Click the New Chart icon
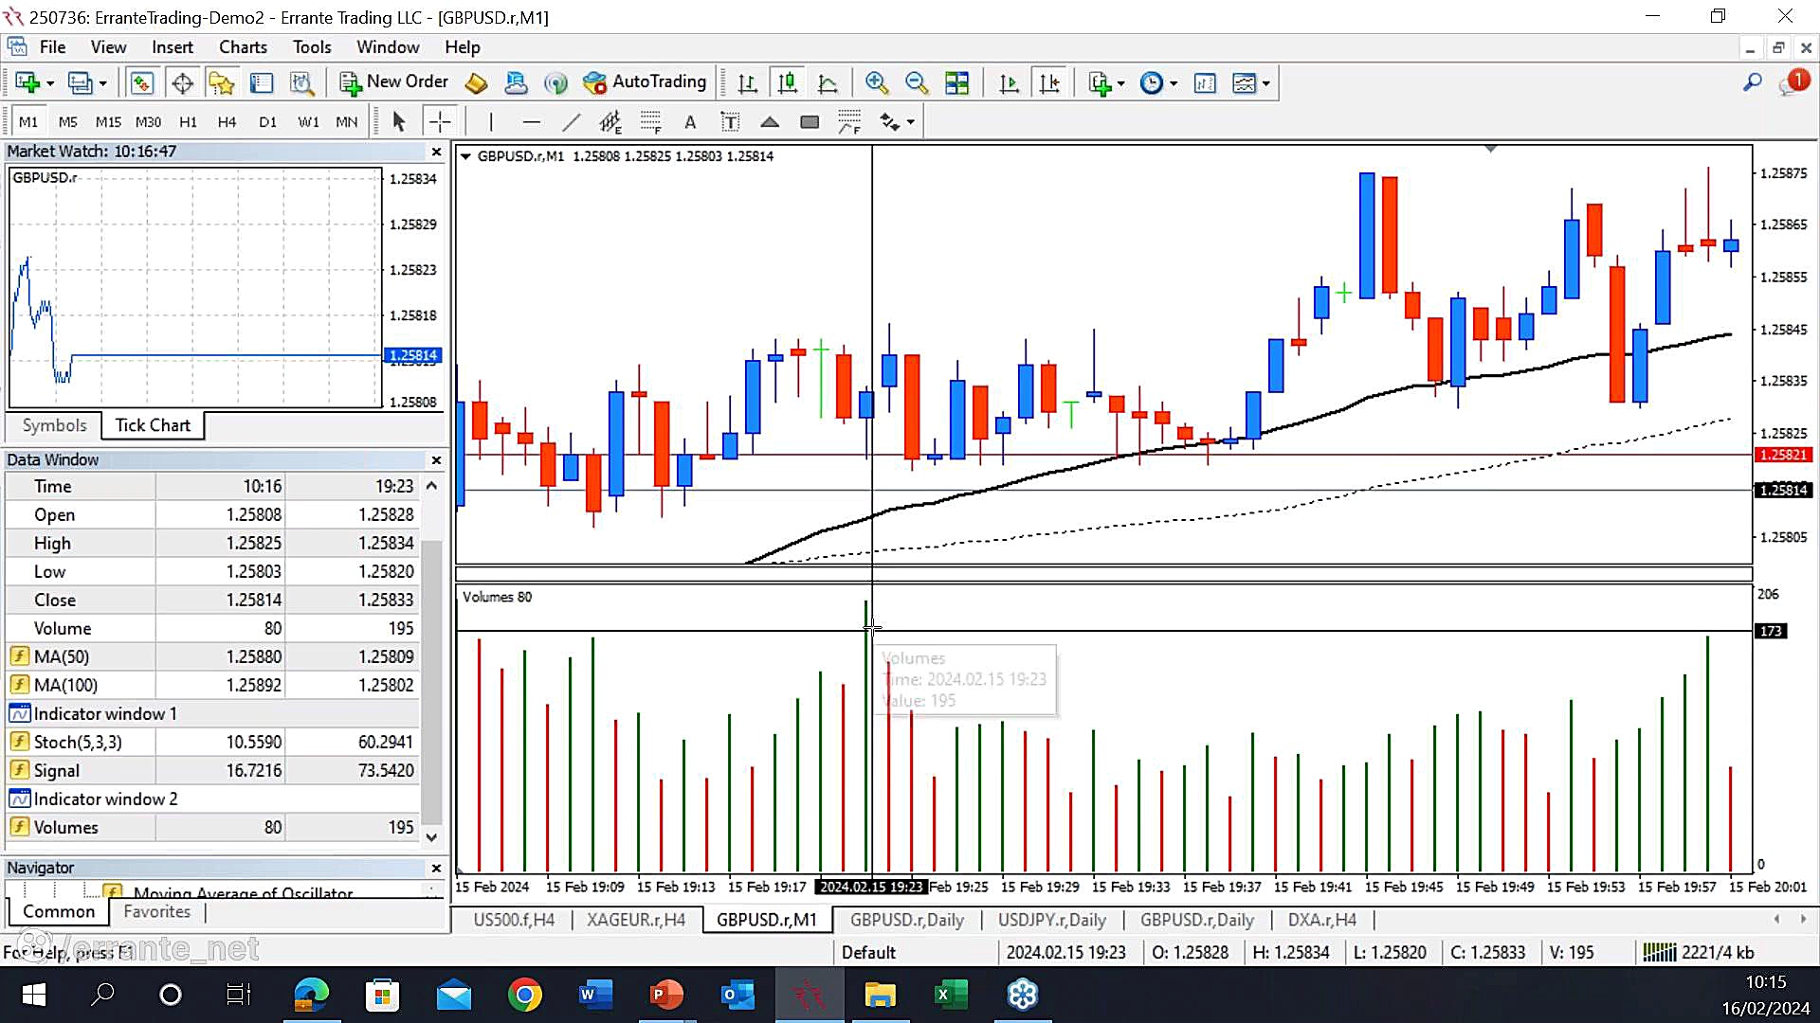1820x1023 pixels. (27, 83)
